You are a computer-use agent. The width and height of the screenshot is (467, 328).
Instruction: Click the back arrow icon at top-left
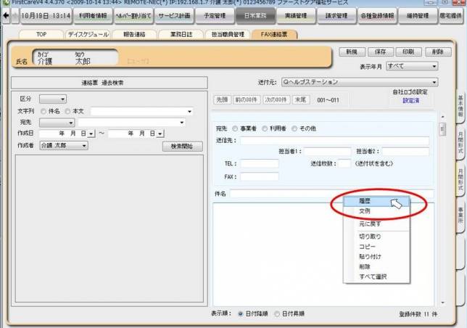coord(6,15)
